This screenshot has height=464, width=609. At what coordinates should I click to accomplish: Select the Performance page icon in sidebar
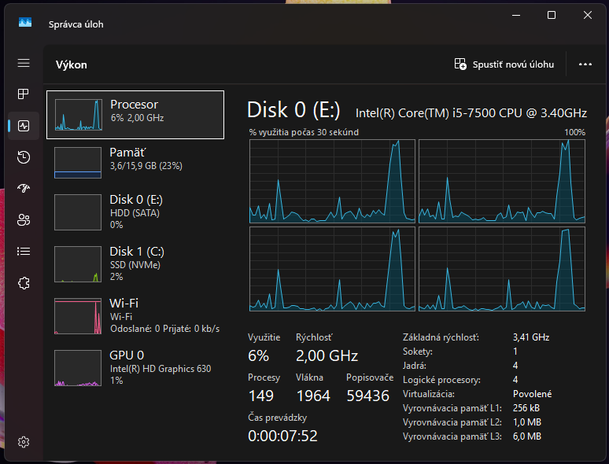click(x=24, y=126)
